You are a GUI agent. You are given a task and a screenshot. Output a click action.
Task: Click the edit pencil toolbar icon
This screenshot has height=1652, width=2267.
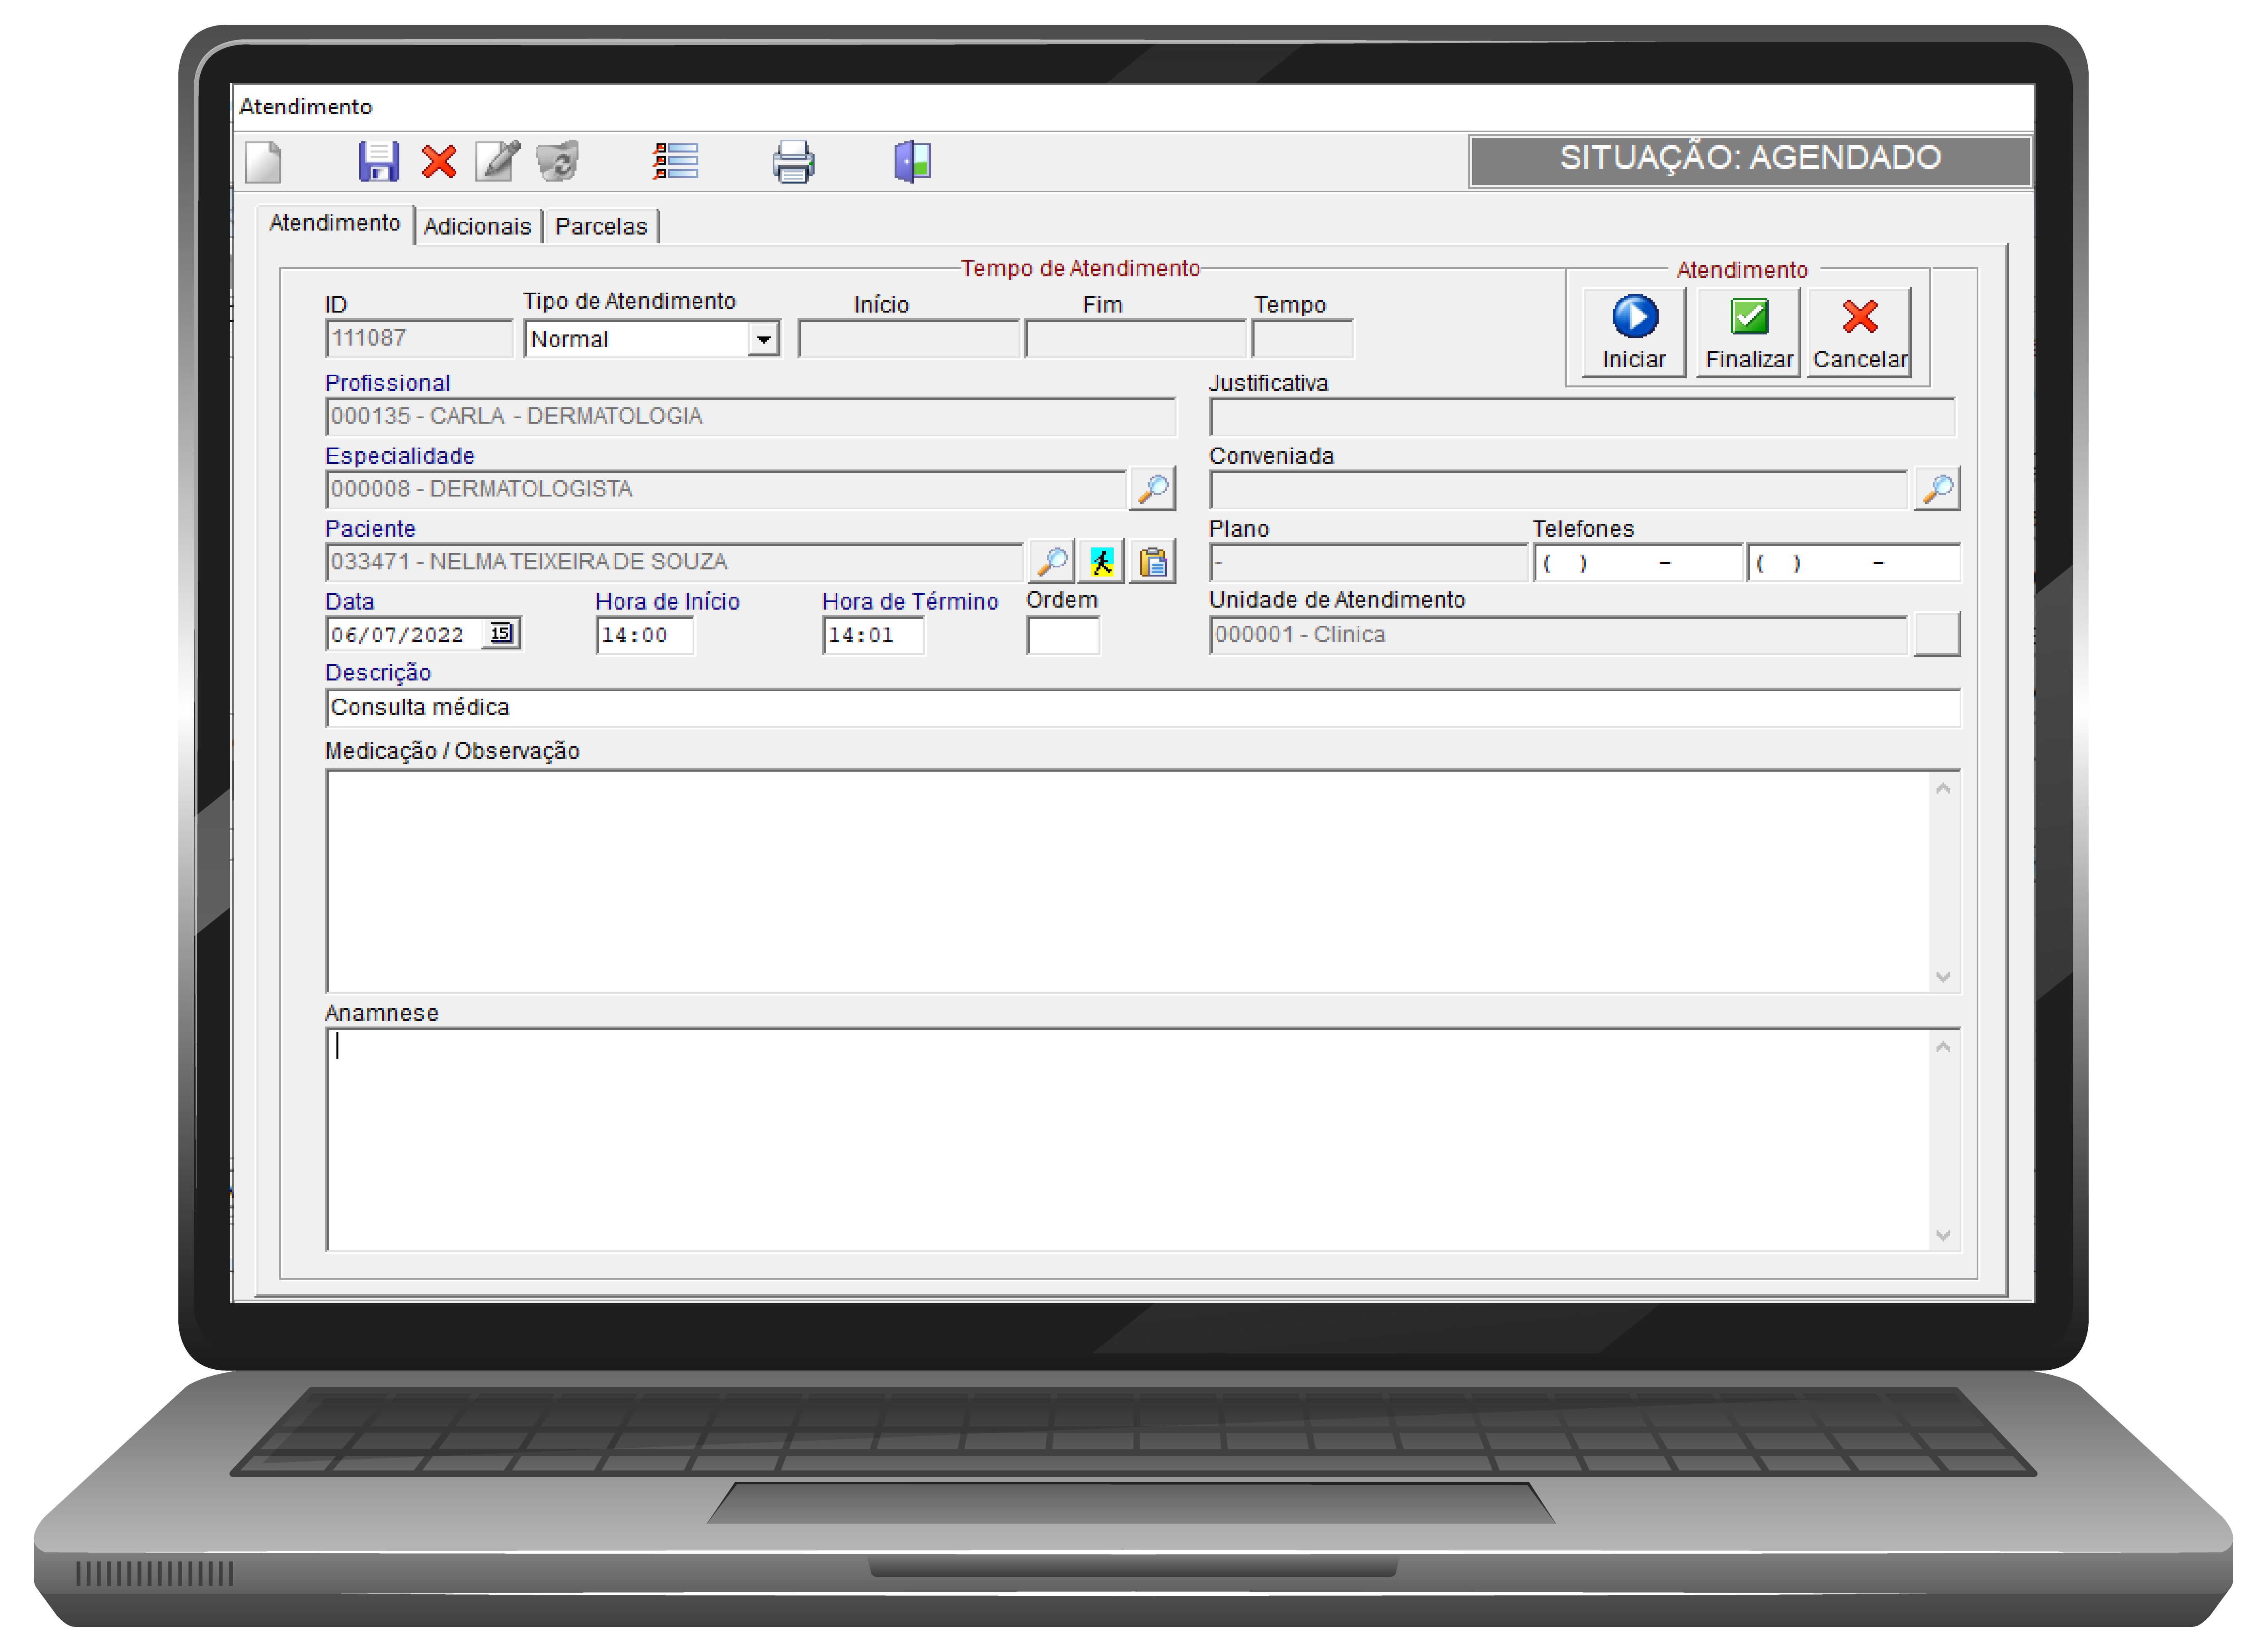click(x=498, y=160)
